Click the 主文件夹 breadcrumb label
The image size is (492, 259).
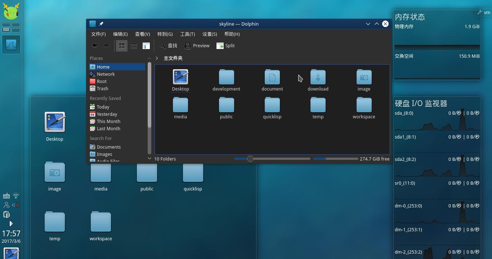pyautogui.click(x=173, y=58)
